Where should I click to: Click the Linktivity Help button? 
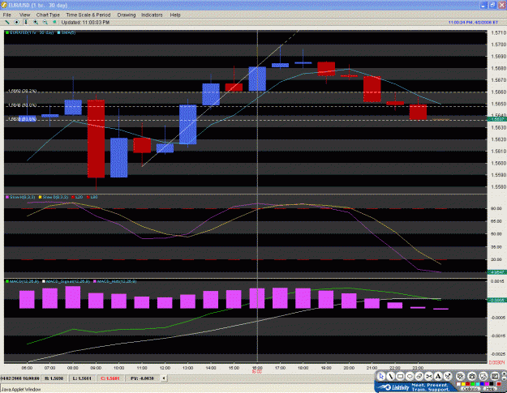[490, 389]
